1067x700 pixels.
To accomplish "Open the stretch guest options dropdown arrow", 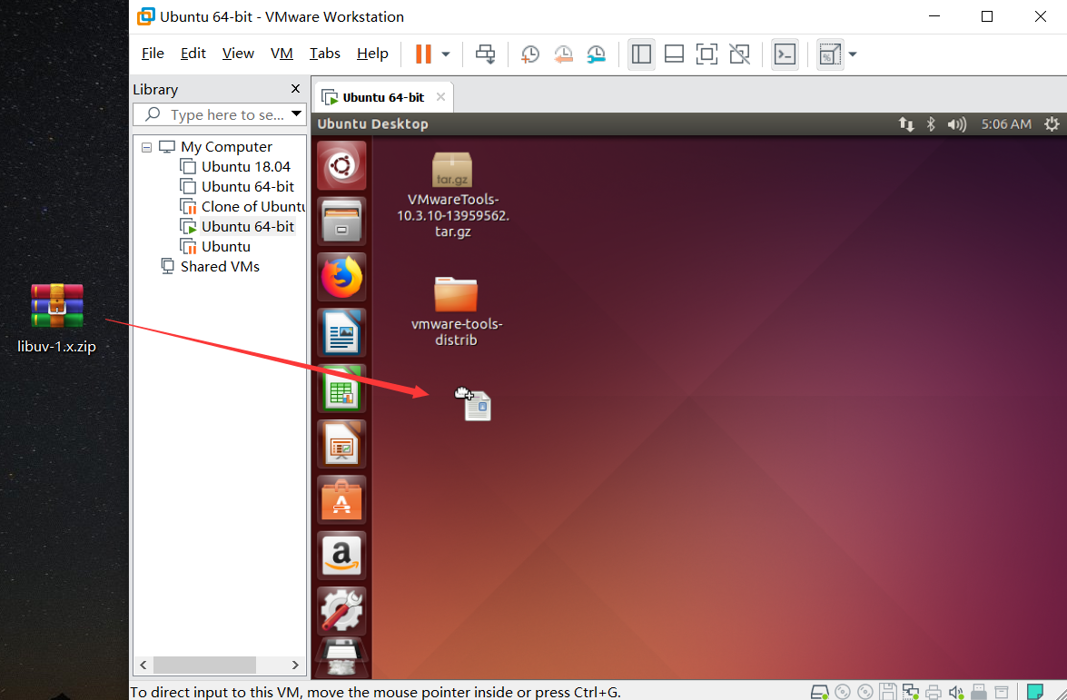I will [852, 54].
